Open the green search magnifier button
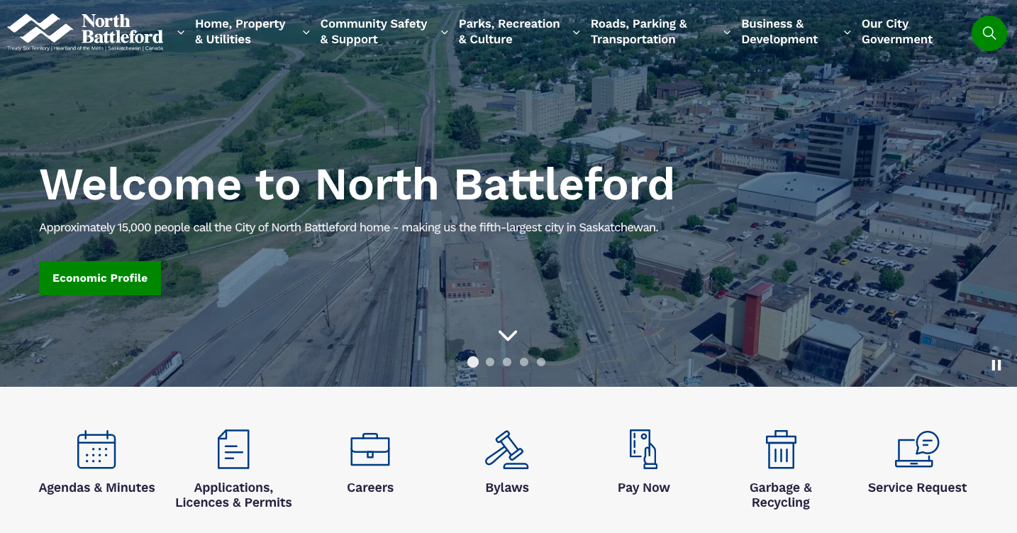 tap(989, 33)
